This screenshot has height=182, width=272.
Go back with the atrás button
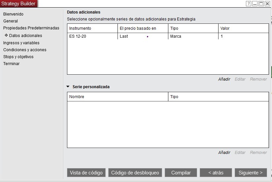pyautogui.click(x=216, y=173)
